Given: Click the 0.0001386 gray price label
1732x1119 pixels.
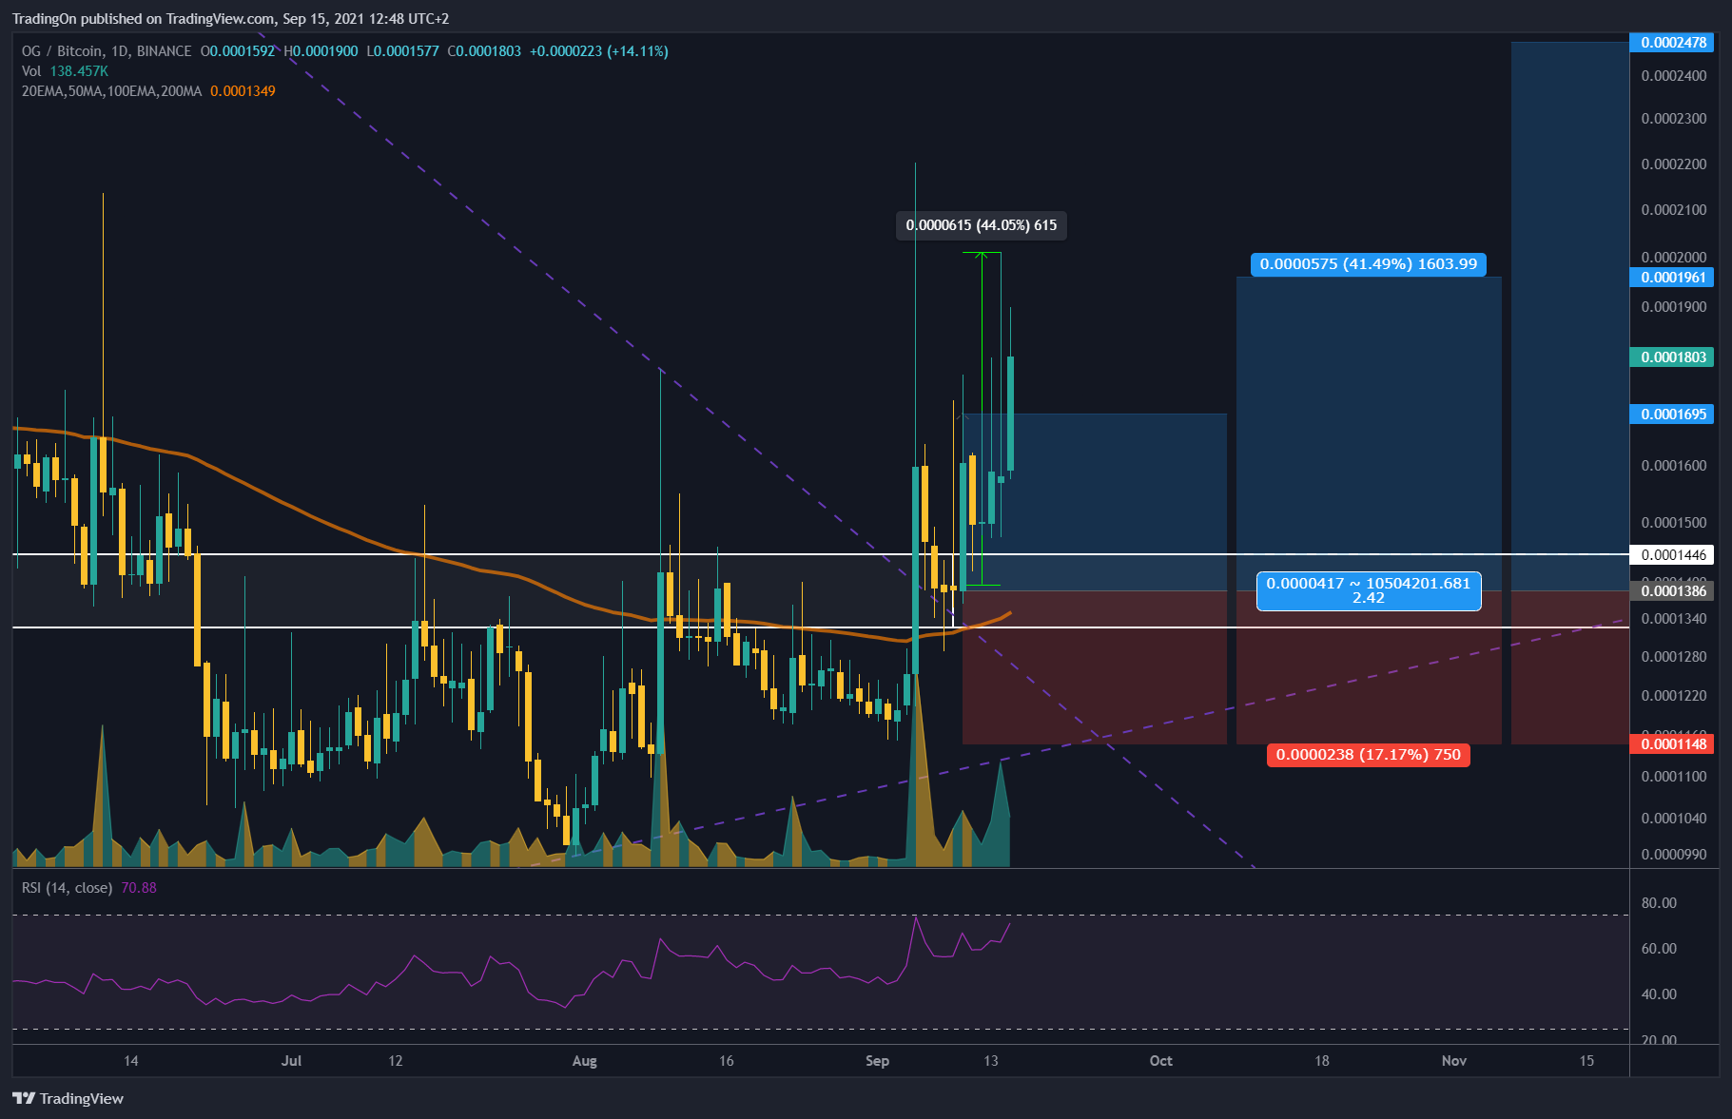Looking at the screenshot, I should point(1671,590).
